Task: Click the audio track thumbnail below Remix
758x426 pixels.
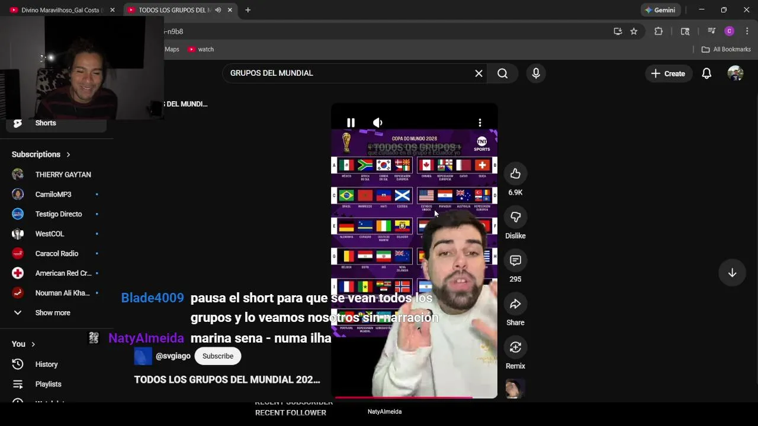Action: [x=515, y=389]
